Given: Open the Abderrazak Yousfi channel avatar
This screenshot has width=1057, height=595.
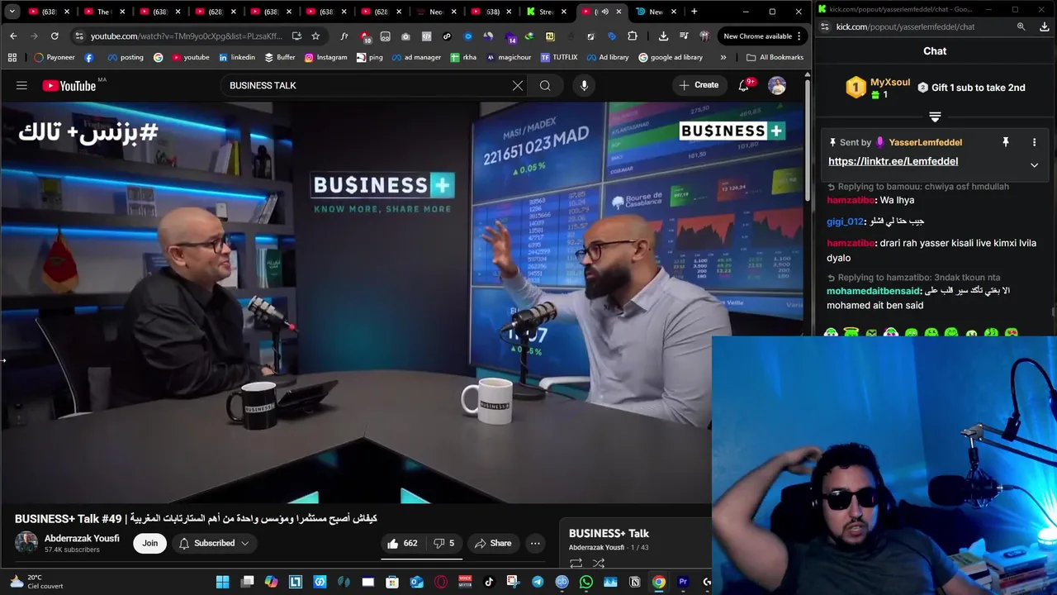Looking at the screenshot, I should pos(26,542).
